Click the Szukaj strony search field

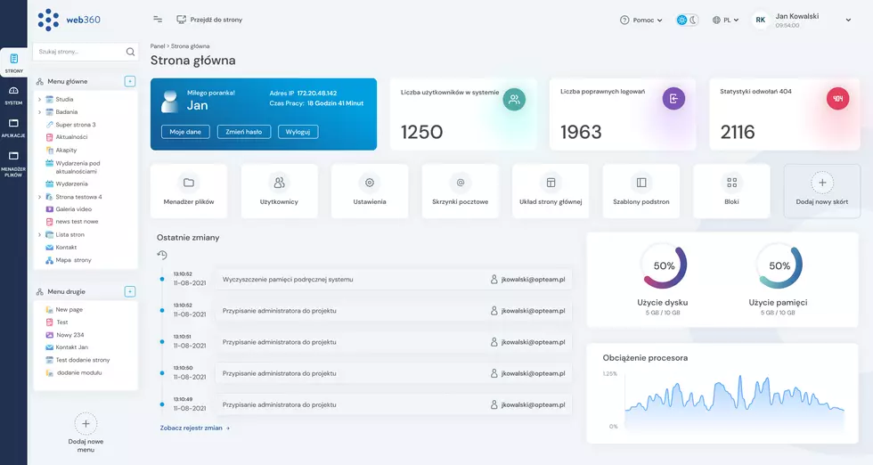coord(78,52)
